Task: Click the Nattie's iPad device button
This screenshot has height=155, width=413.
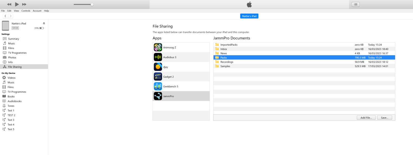Action: coord(249,16)
